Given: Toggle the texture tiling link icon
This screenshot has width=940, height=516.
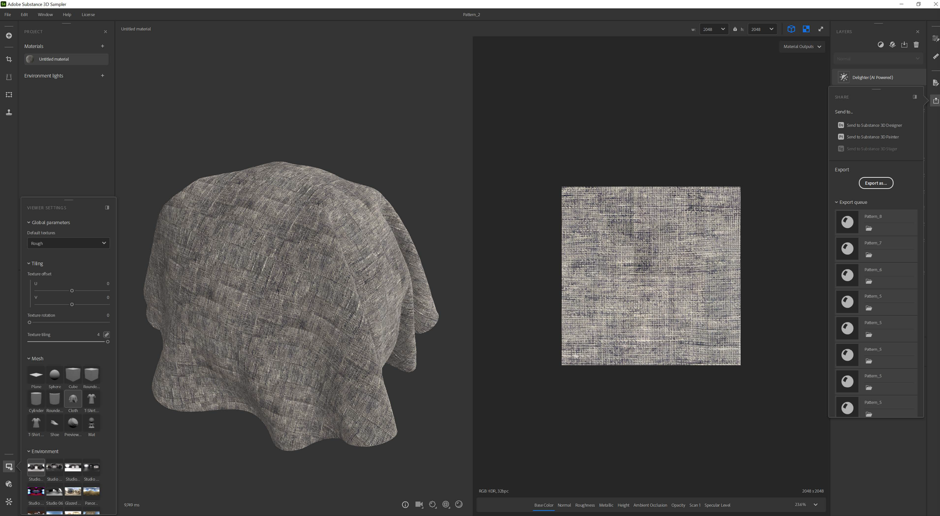Looking at the screenshot, I should pos(107,334).
